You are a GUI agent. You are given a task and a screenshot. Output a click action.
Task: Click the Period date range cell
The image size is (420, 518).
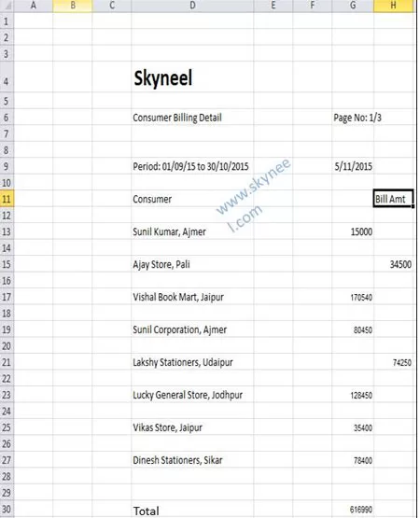pos(192,166)
